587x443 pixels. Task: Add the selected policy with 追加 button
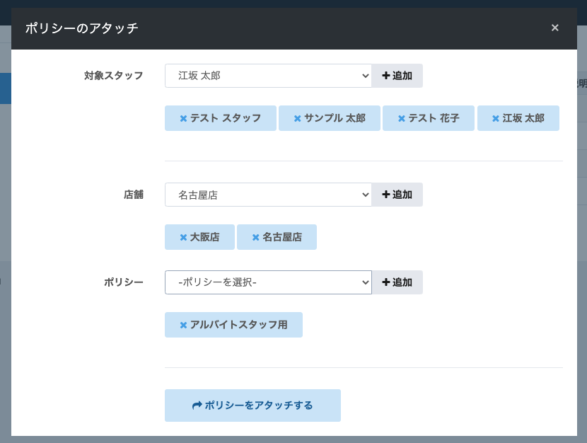click(397, 282)
